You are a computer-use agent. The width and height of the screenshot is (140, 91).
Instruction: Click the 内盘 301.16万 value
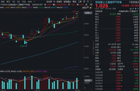[134, 50]
